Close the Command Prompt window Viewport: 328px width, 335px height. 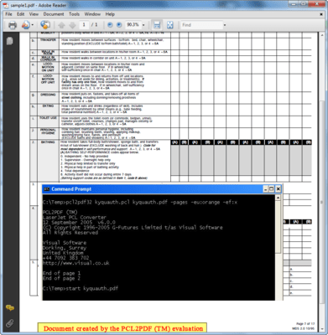coord(278,189)
